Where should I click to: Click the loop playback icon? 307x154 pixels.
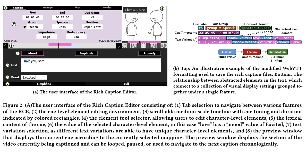point(124,46)
